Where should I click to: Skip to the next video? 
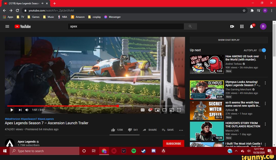(x=20, y=110)
